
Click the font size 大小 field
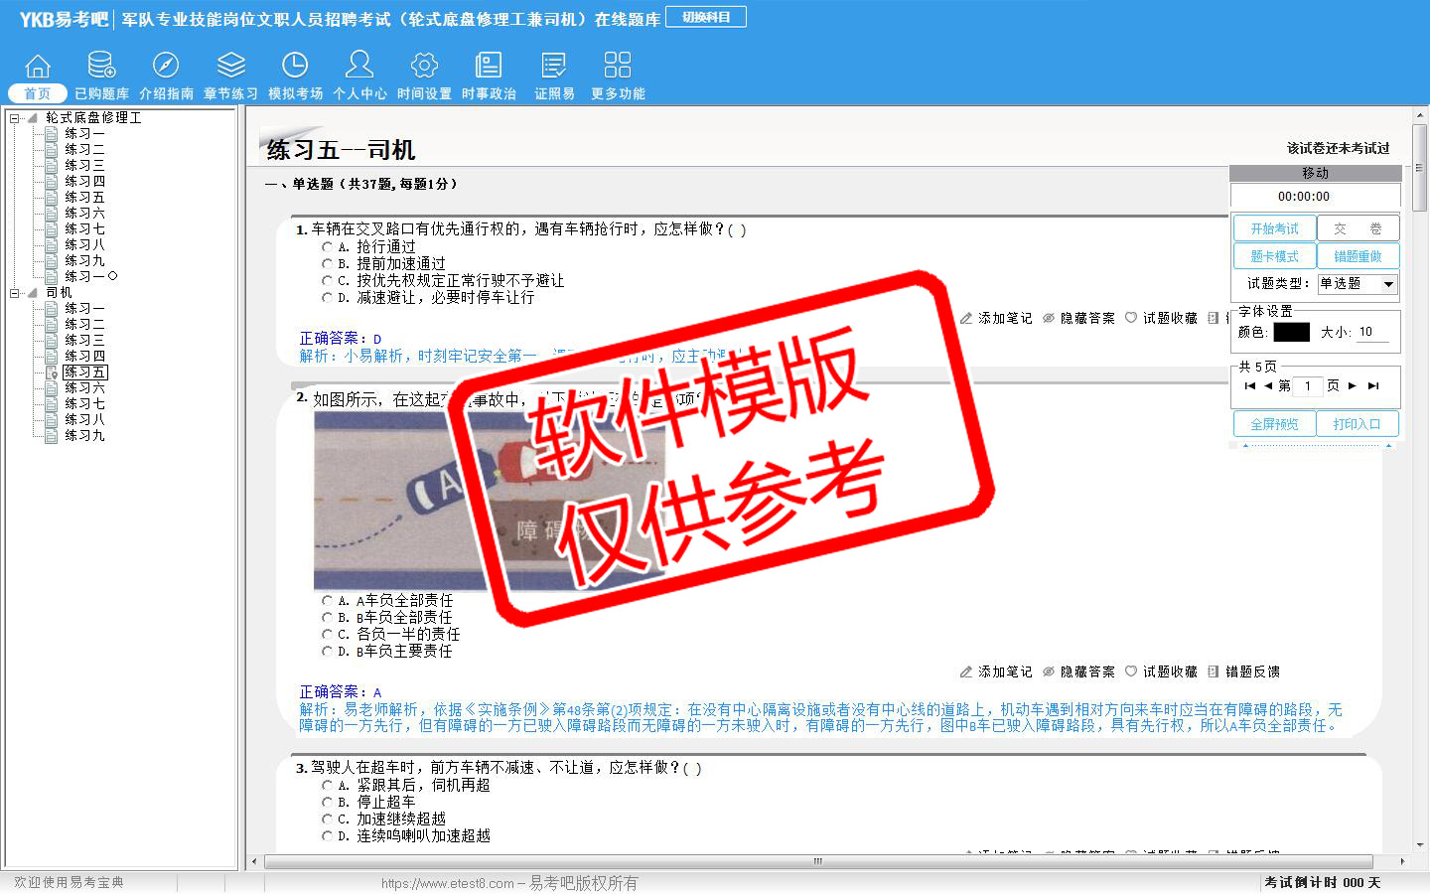(x=1373, y=332)
